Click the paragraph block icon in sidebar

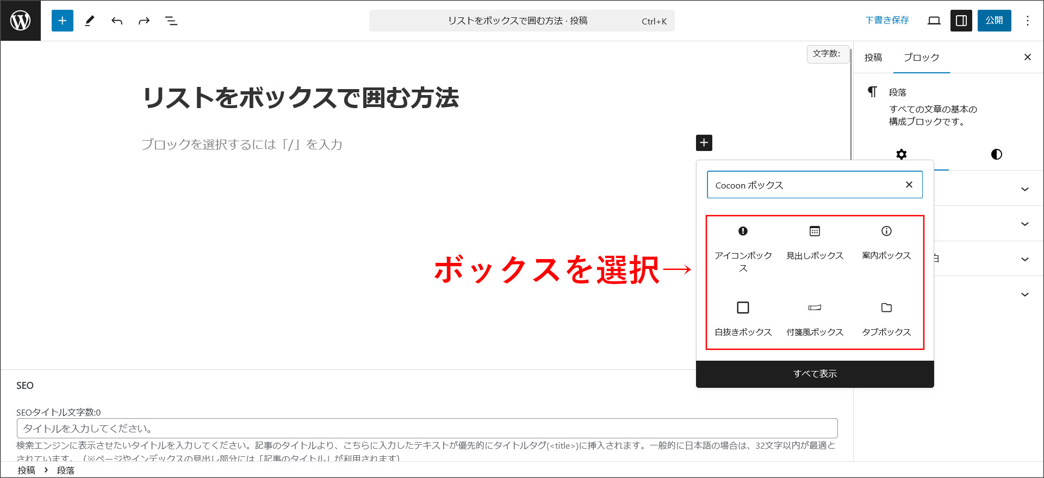coord(872,92)
